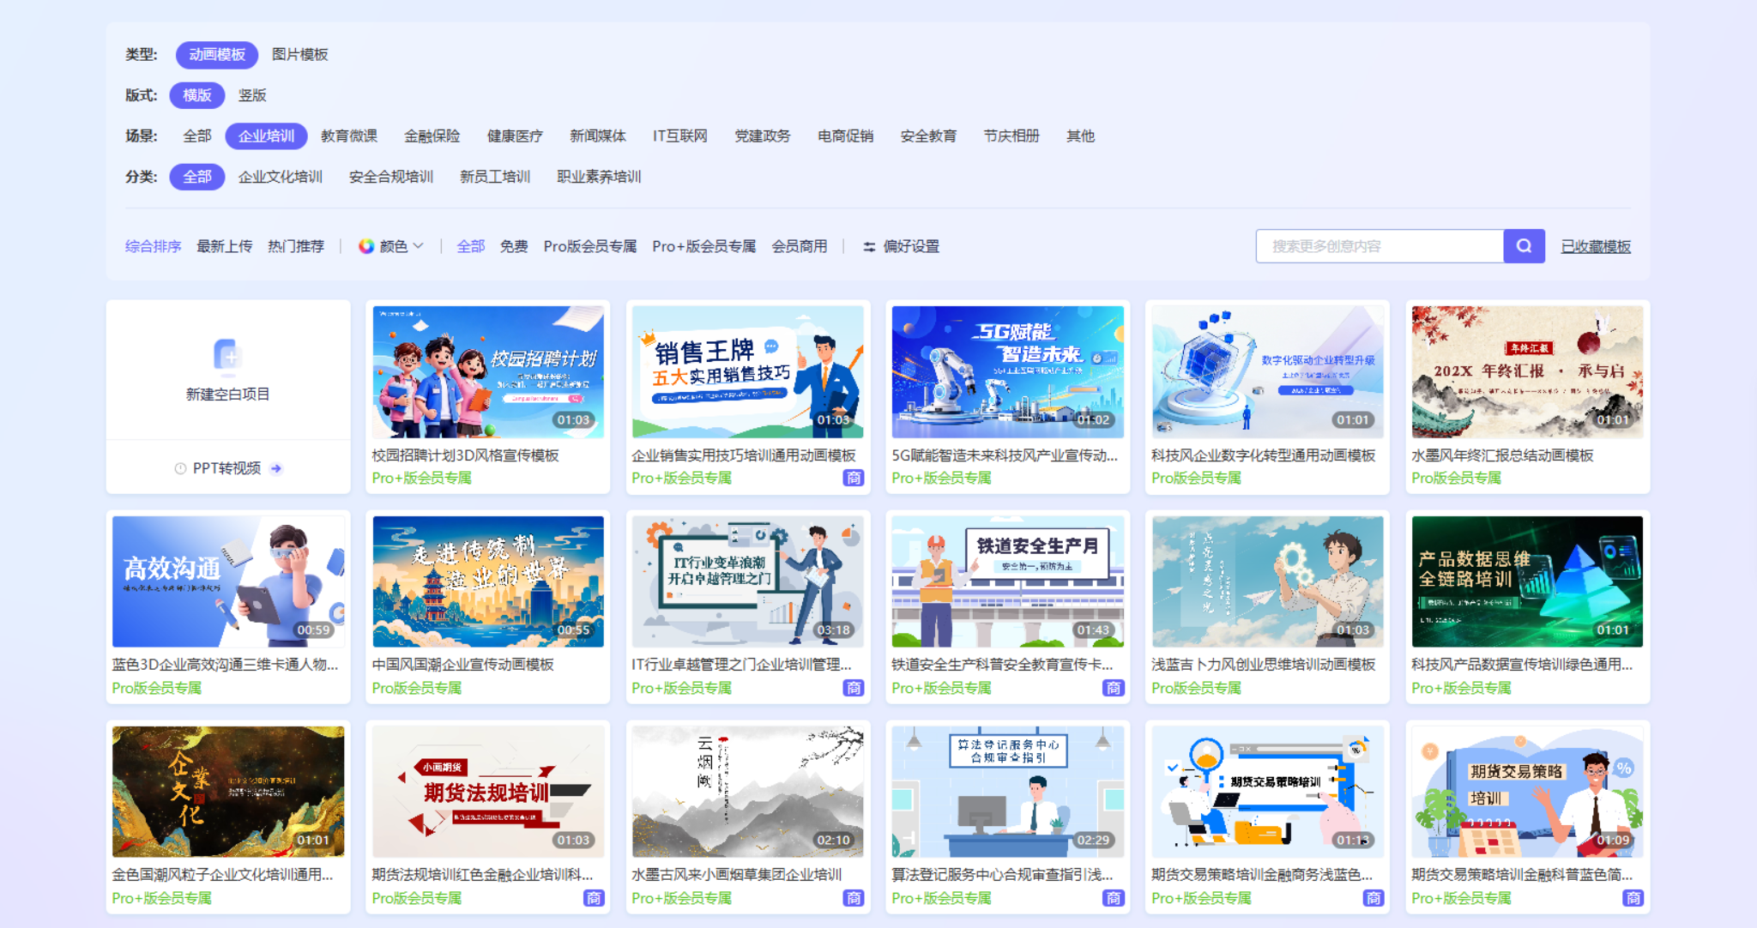Select 安全合规培训 category
1757x928 pixels.
click(391, 177)
